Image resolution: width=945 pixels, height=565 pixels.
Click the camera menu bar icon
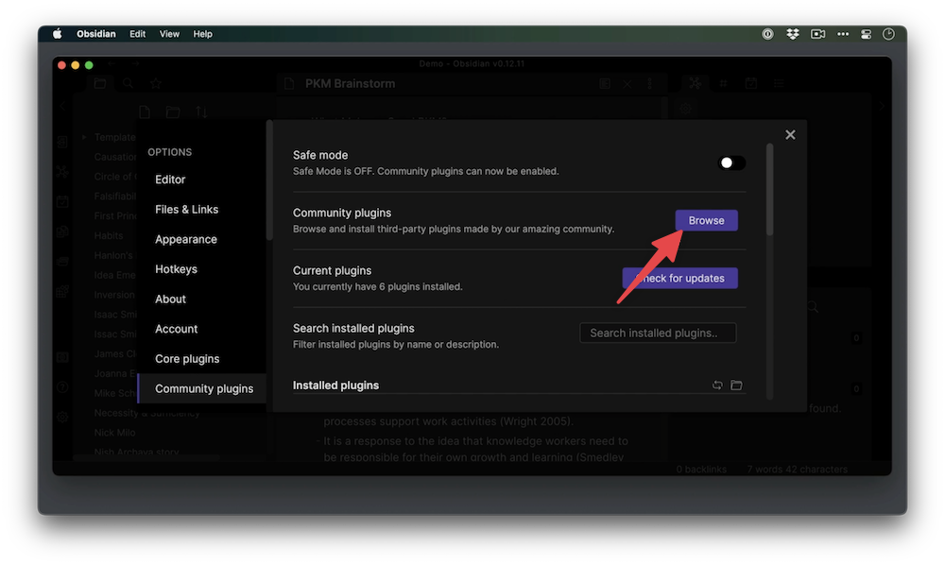click(817, 34)
